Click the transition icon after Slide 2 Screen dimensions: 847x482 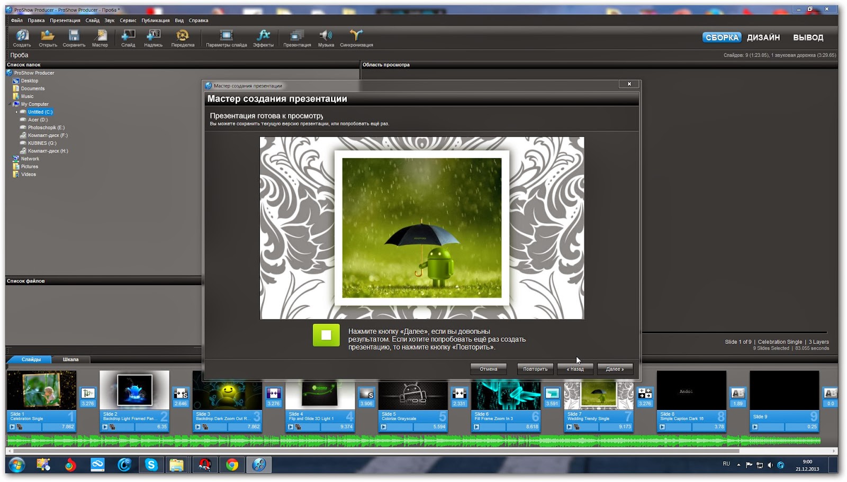(181, 393)
